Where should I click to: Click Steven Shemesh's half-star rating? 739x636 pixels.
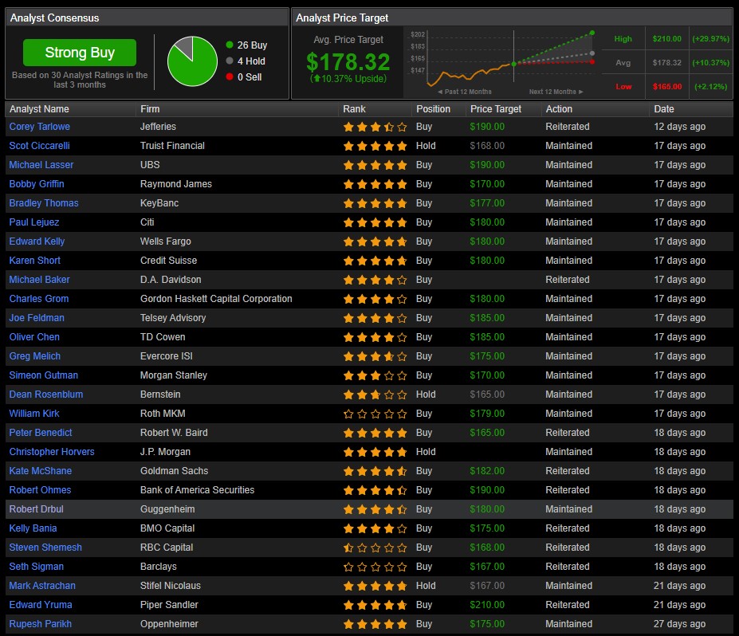[x=375, y=548]
